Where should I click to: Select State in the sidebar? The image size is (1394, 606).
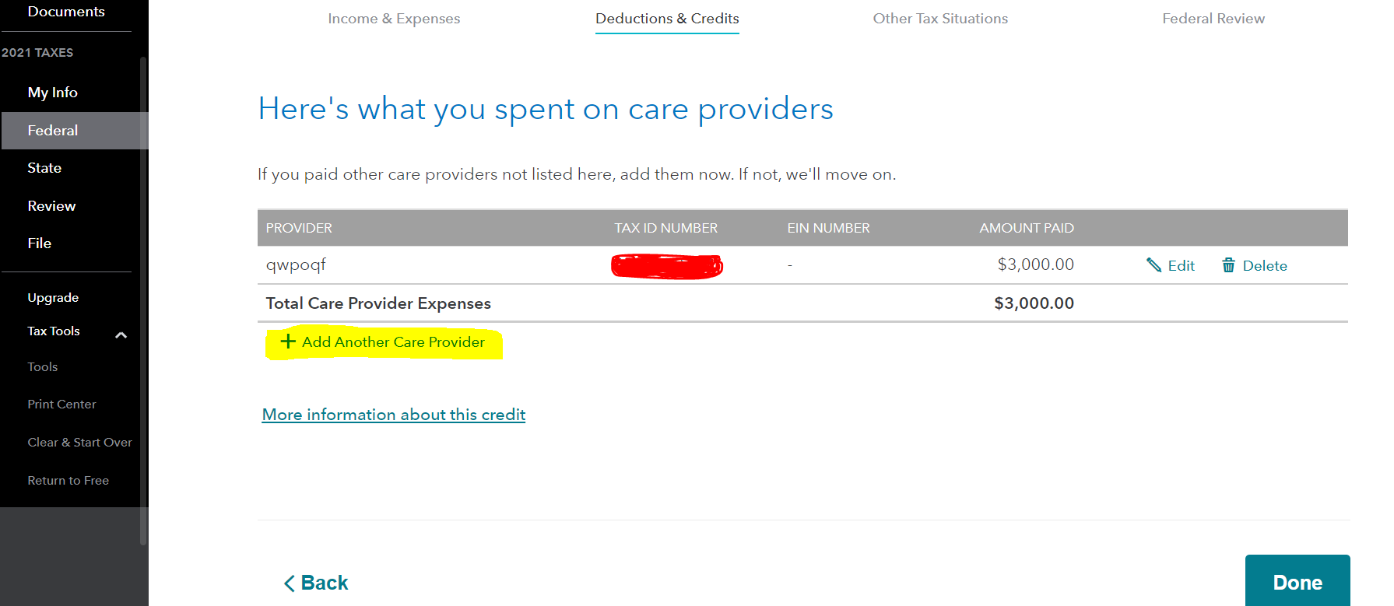[44, 168]
